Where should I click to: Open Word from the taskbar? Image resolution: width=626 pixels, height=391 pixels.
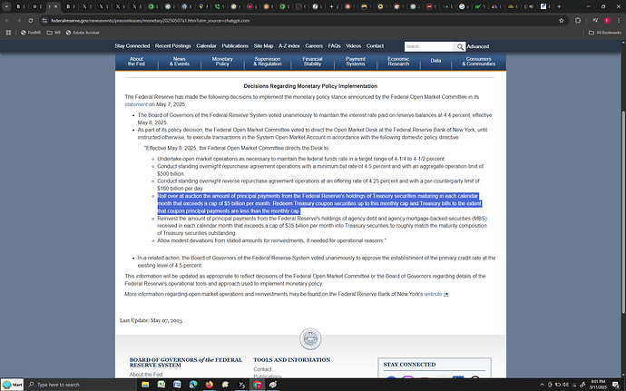tap(177, 385)
